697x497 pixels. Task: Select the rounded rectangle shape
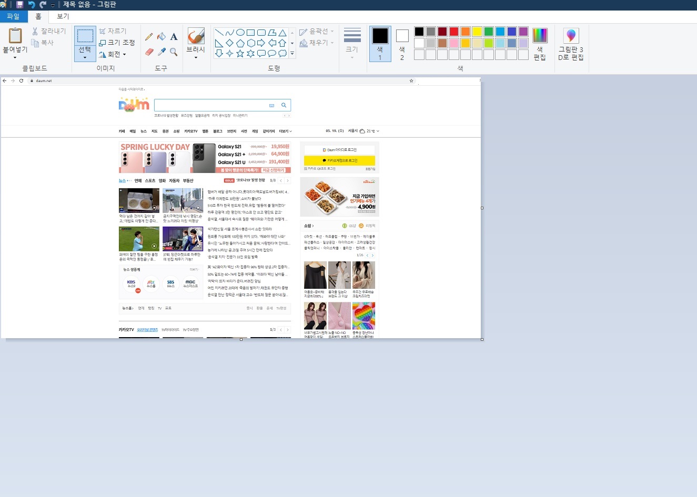[261, 33]
